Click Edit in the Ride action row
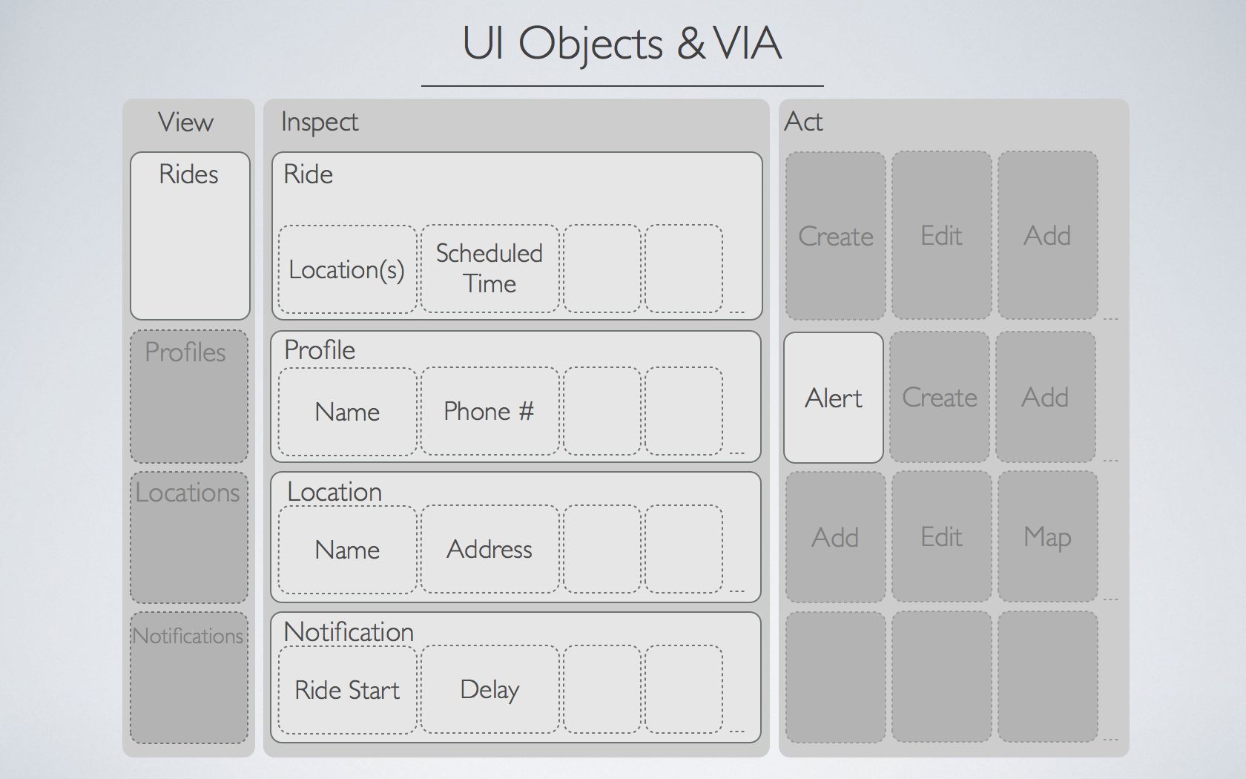 point(942,236)
